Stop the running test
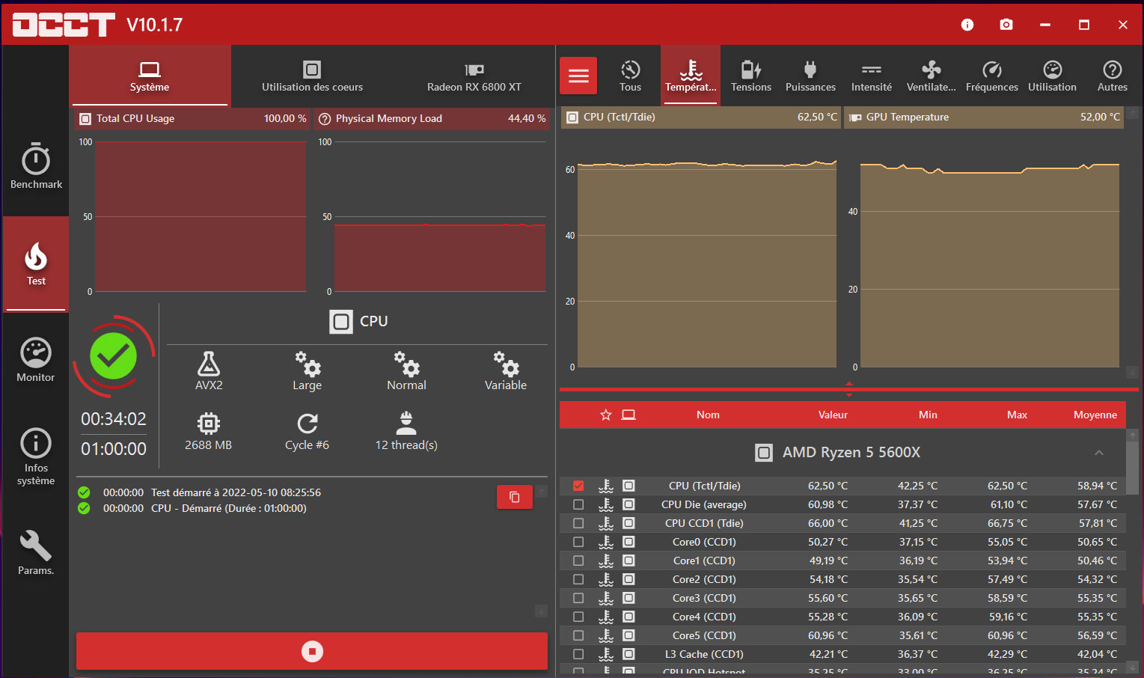The height and width of the screenshot is (678, 1144). 312,651
